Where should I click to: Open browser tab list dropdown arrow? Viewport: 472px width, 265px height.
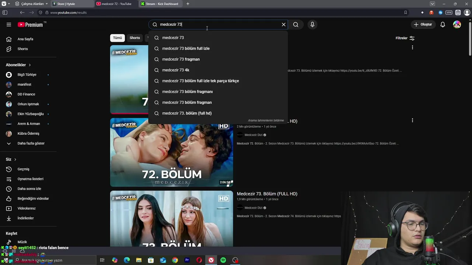pyautogui.click(x=432, y=4)
